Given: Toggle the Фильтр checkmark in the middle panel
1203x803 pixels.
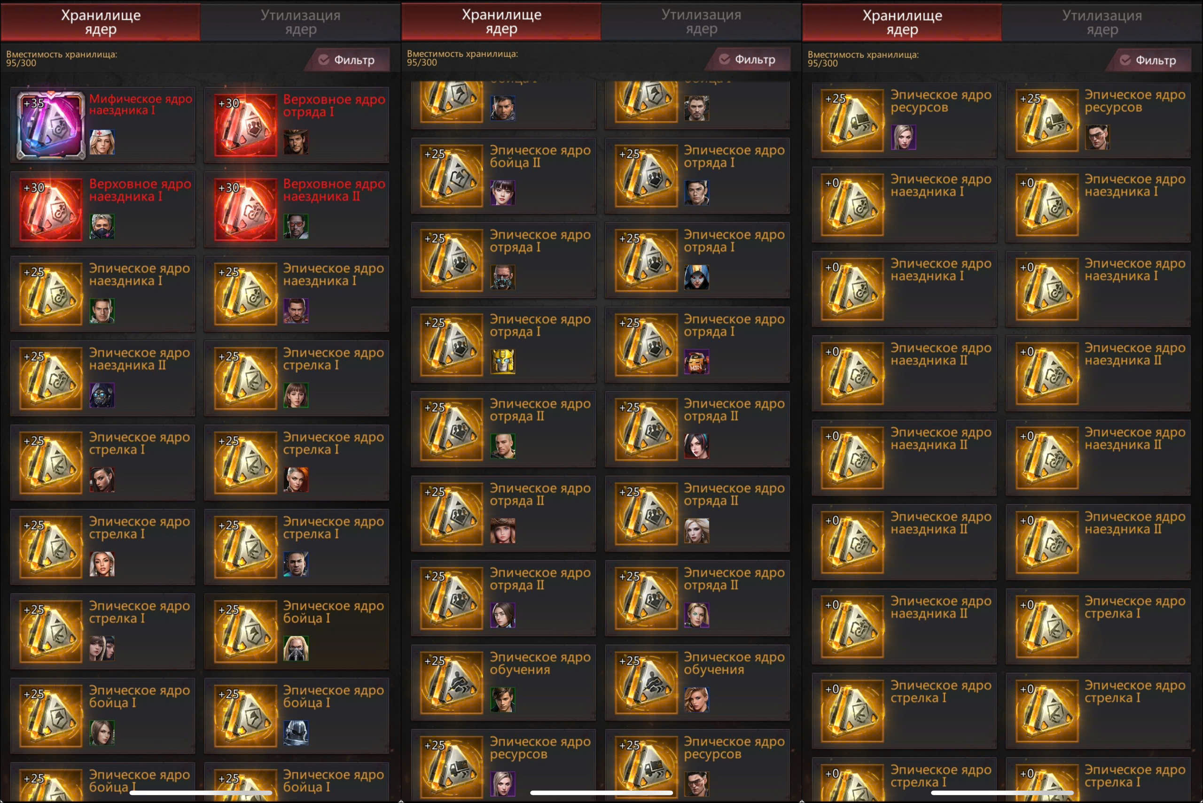Looking at the screenshot, I should click(x=725, y=60).
